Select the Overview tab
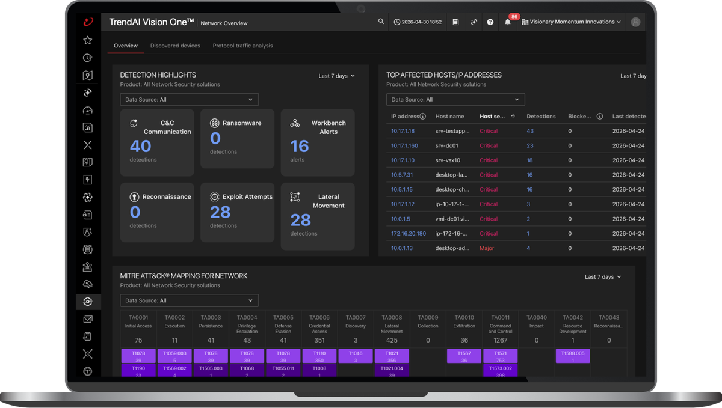This screenshot has width=722, height=408. (126, 46)
